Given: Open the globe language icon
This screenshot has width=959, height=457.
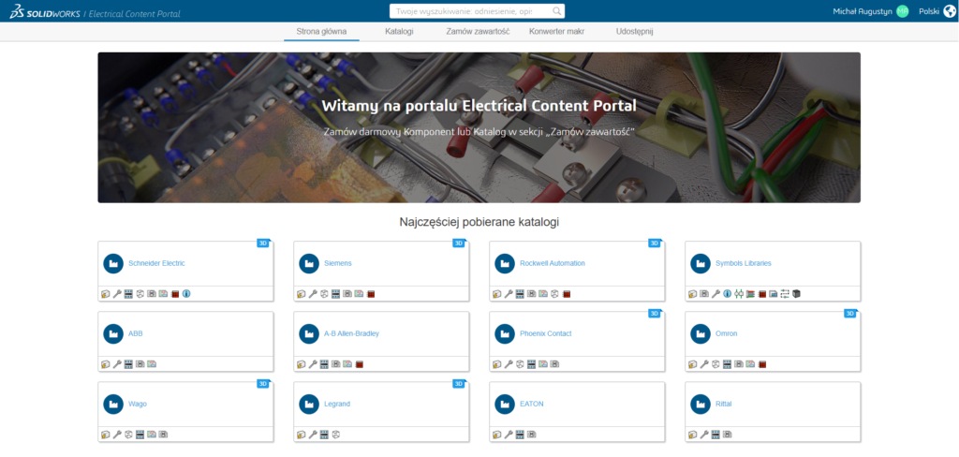Looking at the screenshot, I should tap(949, 11).
